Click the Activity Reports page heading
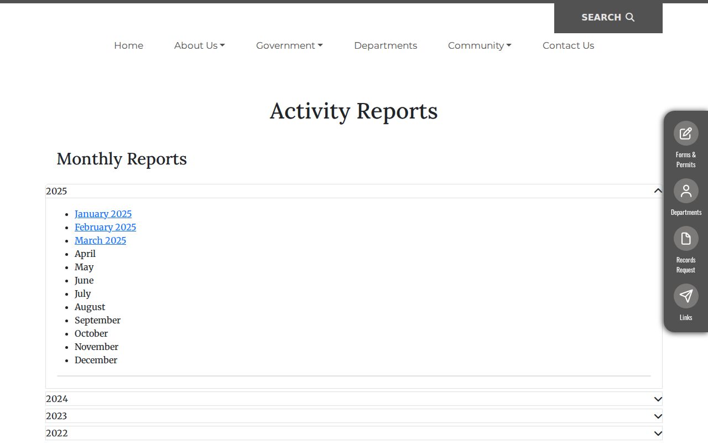Screen dimensions: 708x443 354,111
